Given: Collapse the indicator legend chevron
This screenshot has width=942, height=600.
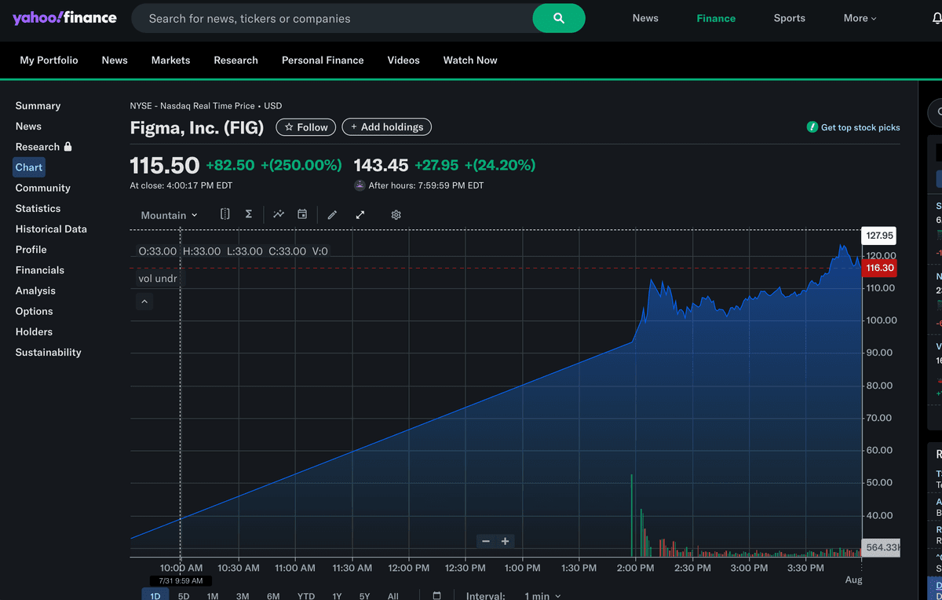Looking at the screenshot, I should click(x=144, y=301).
